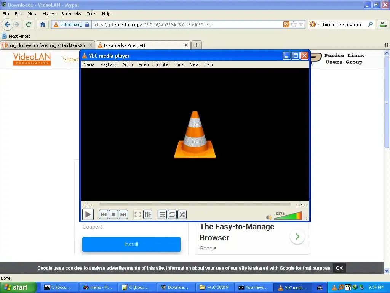Image resolution: width=390 pixels, height=293 pixels.
Task: Toggle loop mode in VLC
Action: [172, 214]
